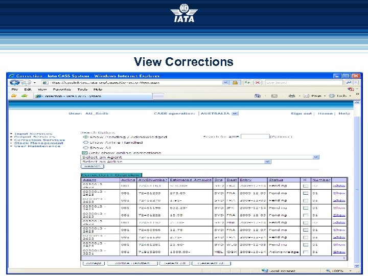Open the blank new tab button
The image size is (368, 276).
pos(158,96)
